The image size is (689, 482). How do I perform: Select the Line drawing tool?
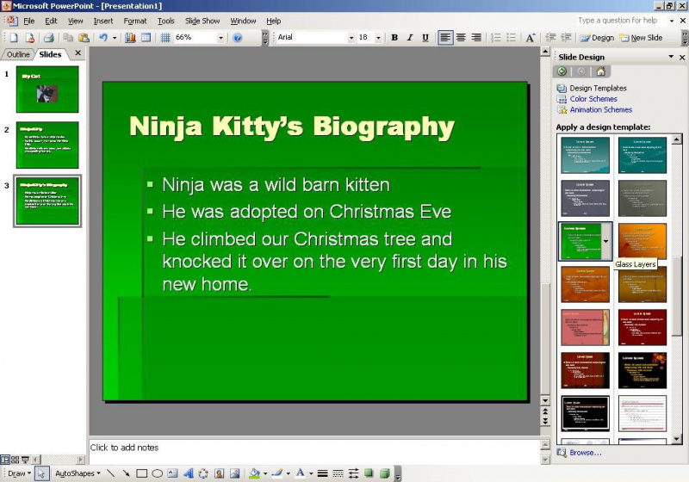111,473
